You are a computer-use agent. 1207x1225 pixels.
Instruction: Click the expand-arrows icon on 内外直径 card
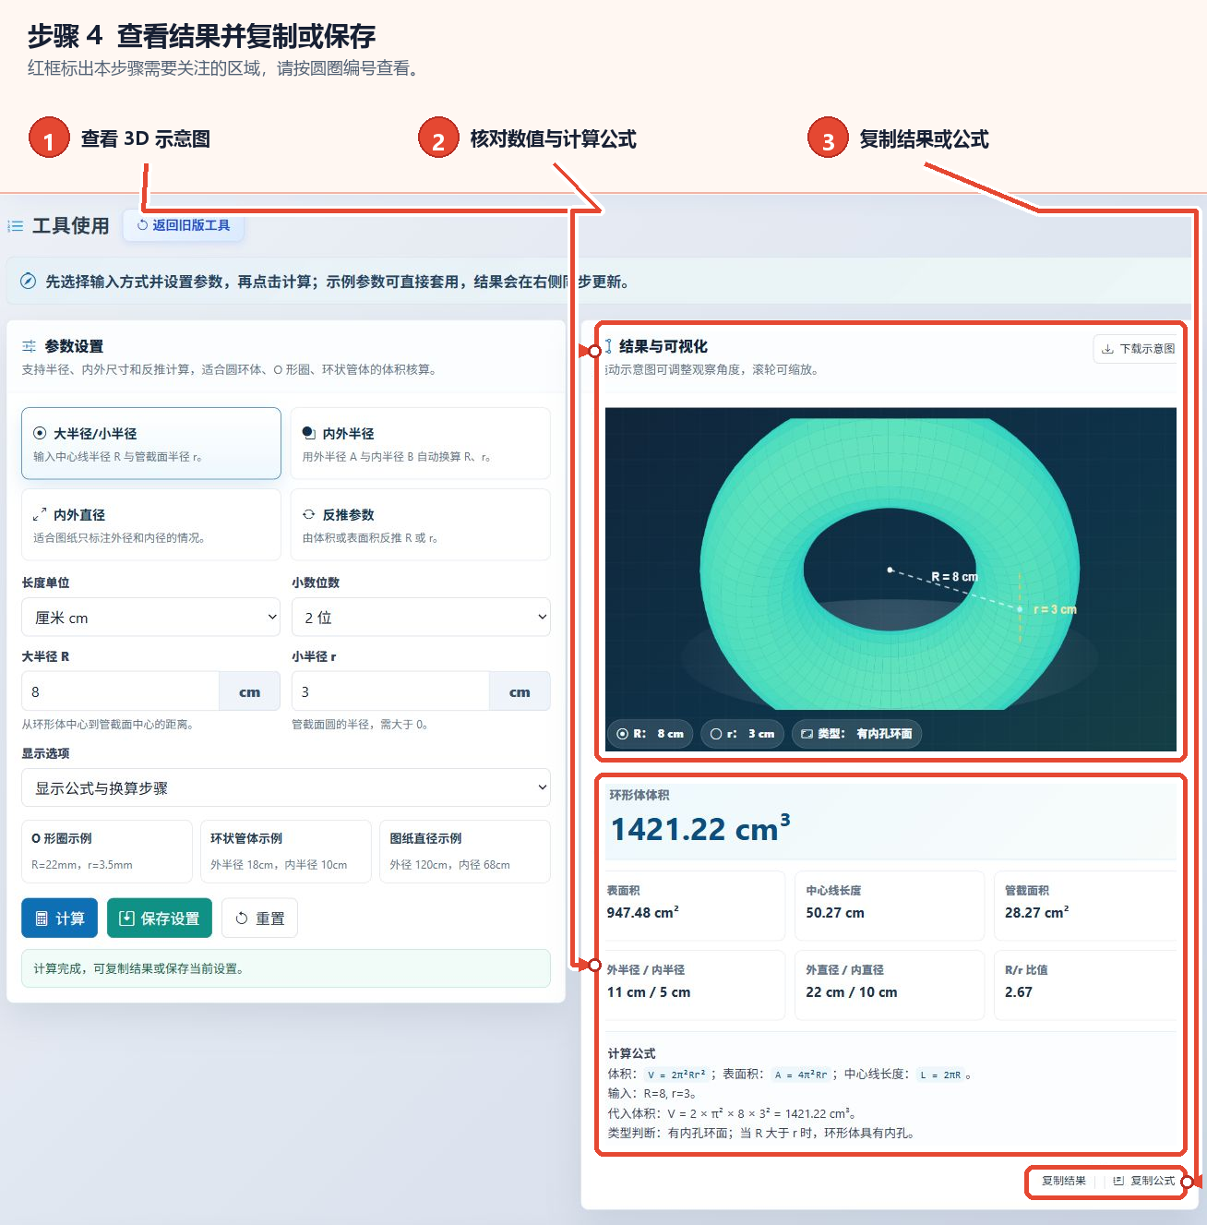[40, 515]
